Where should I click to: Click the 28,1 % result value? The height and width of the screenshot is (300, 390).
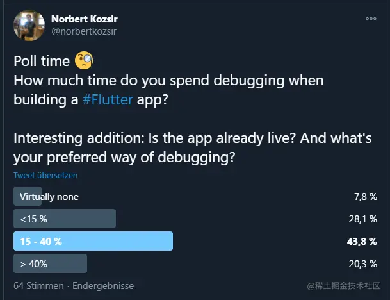pos(362,219)
